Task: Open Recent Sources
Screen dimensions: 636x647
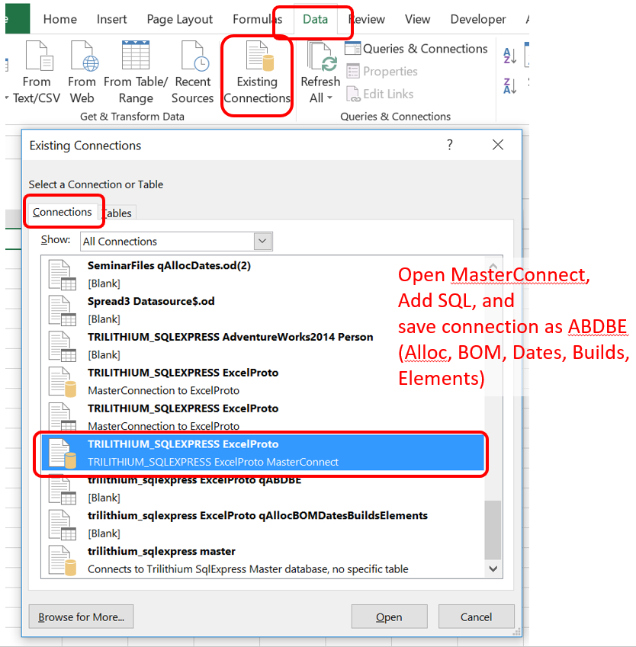Action: coord(192,72)
